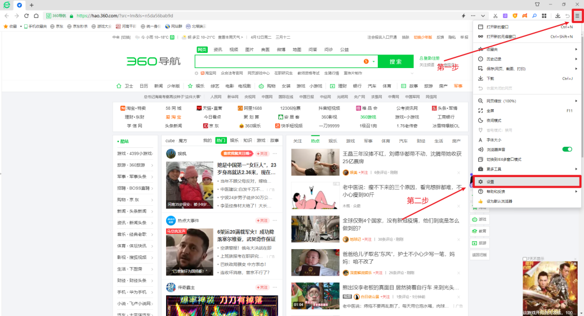Click the three-dots icon in address bar
The width and height of the screenshot is (584, 316).
point(473,16)
